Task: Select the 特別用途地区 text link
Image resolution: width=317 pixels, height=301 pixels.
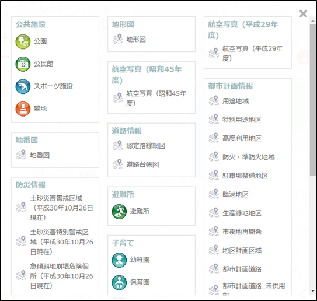Action: pyautogui.click(x=242, y=120)
